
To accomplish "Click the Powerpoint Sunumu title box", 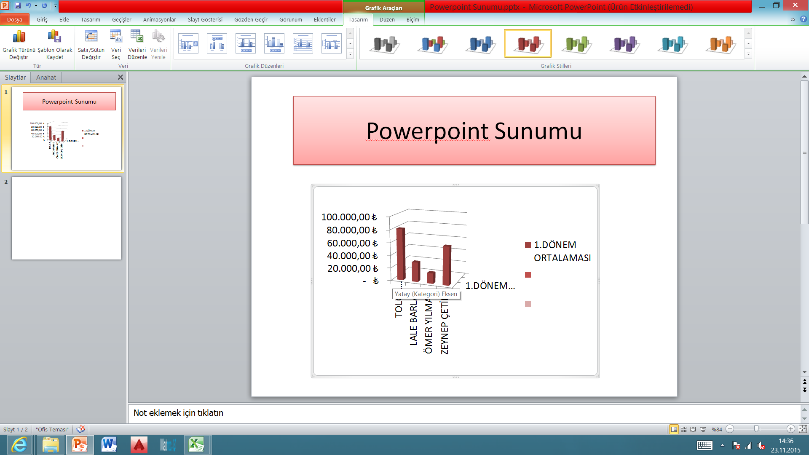I will click(x=474, y=131).
